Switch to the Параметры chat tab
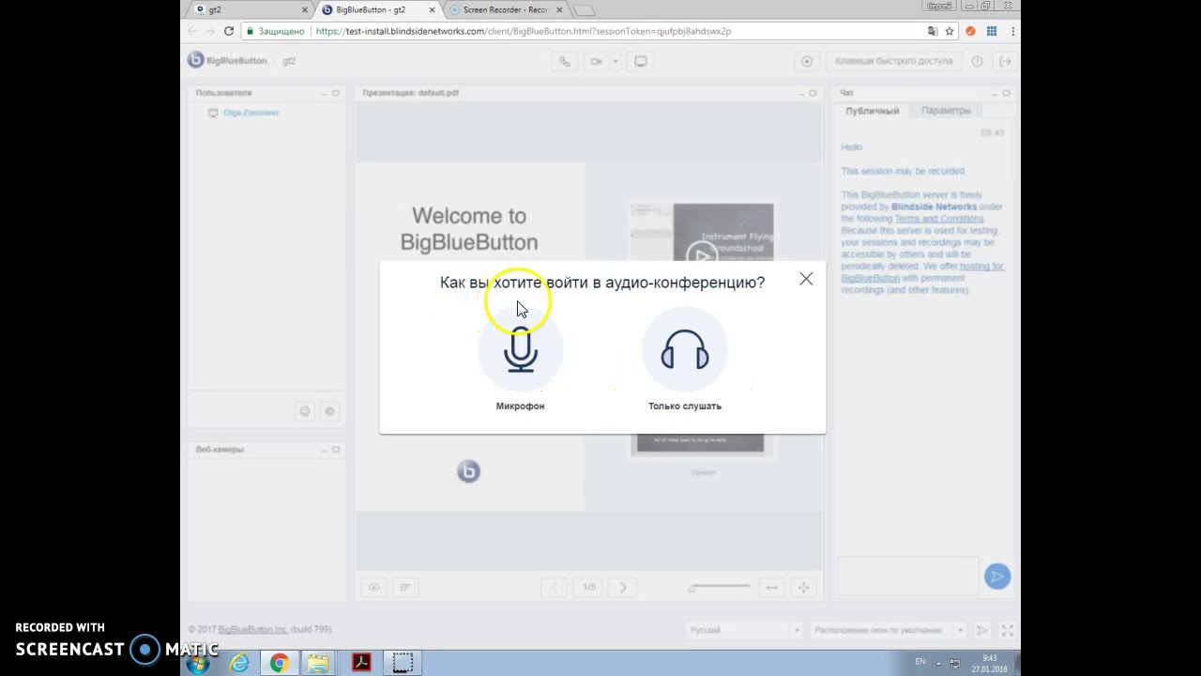This screenshot has width=1201, height=676. [x=946, y=111]
